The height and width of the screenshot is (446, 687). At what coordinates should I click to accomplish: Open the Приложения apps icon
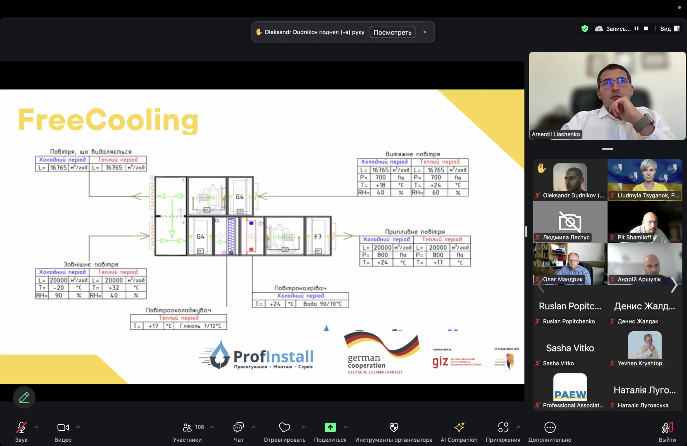(503, 427)
